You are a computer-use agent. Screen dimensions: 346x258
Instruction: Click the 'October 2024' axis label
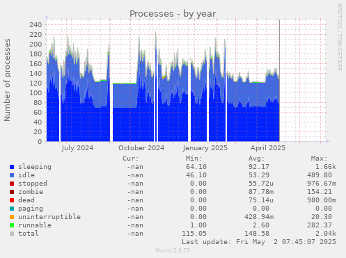coord(141,148)
